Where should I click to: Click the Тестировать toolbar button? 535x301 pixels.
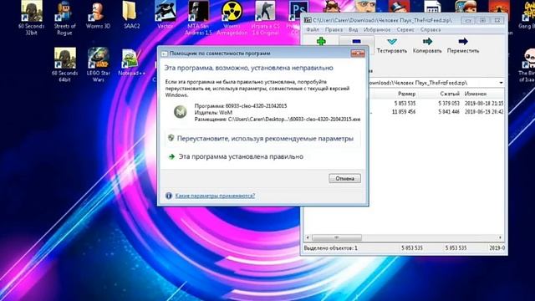tap(392, 46)
